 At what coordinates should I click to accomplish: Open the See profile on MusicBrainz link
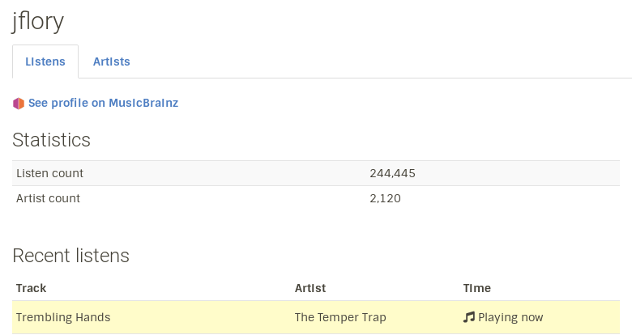pyautogui.click(x=103, y=104)
